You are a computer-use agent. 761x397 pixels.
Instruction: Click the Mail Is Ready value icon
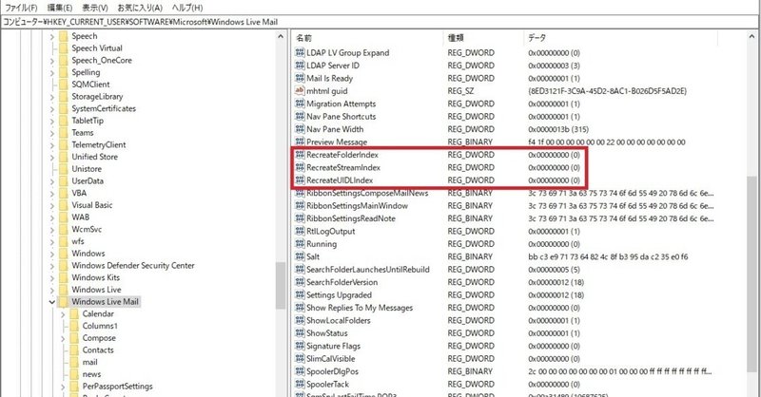click(300, 78)
